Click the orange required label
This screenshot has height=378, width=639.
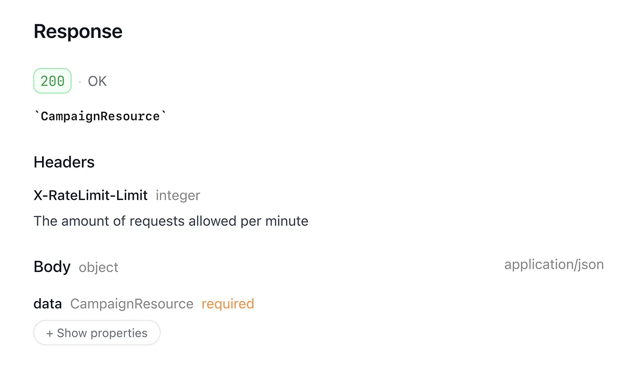[x=228, y=304]
